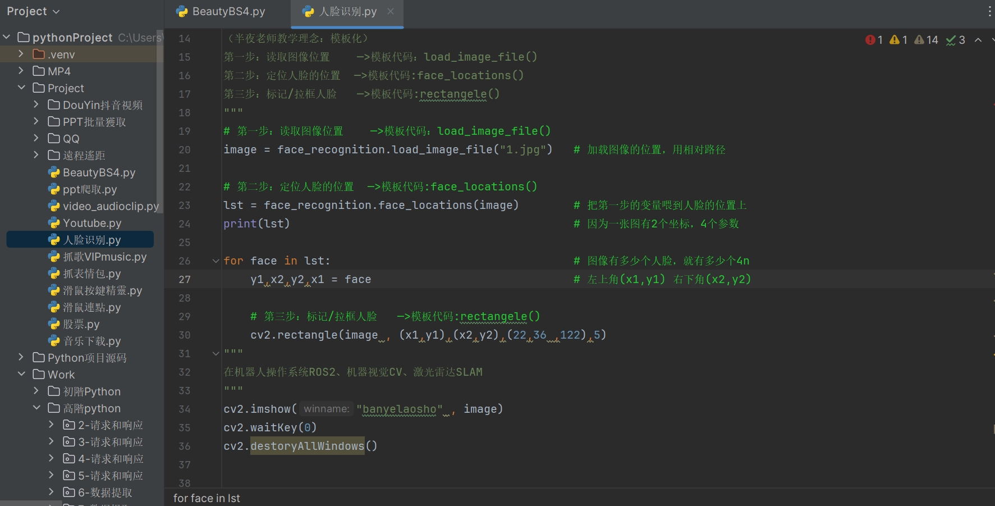Collapse the pythonProject root folder
The height and width of the screenshot is (506, 995).
click(x=7, y=37)
